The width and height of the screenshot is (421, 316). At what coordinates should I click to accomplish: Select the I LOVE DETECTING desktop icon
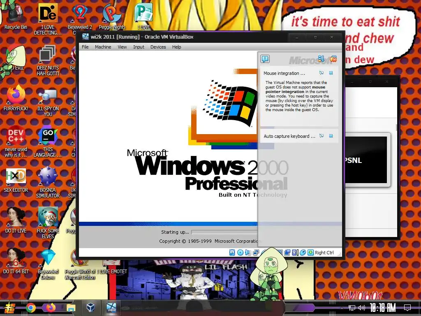tap(48, 19)
